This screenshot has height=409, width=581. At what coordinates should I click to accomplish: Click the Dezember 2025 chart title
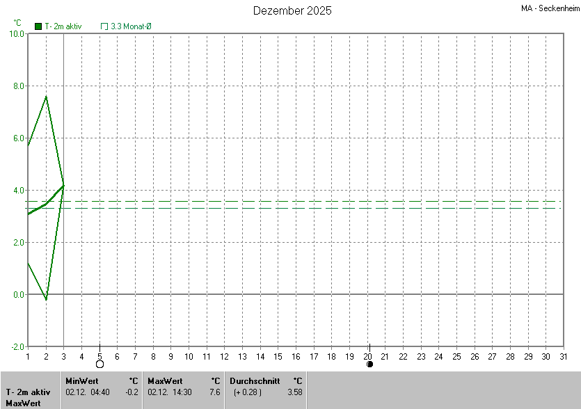coord(292,10)
